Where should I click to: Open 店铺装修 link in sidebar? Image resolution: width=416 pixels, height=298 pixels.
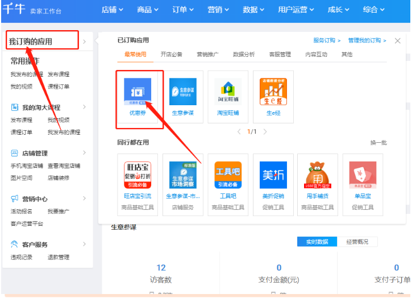(x=59, y=177)
